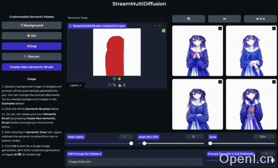Click the single image generation button
Image resolution: width=278 pixels, height=168 pixels.
pyautogui.click(x=225, y=19)
